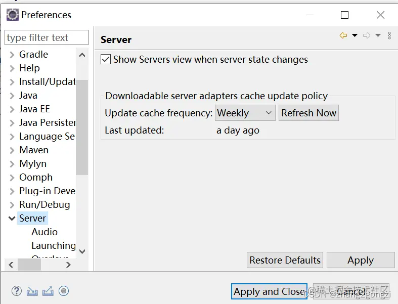398x304 pixels.
Task: Expand the Java Persistence tree node
Action: (12, 123)
